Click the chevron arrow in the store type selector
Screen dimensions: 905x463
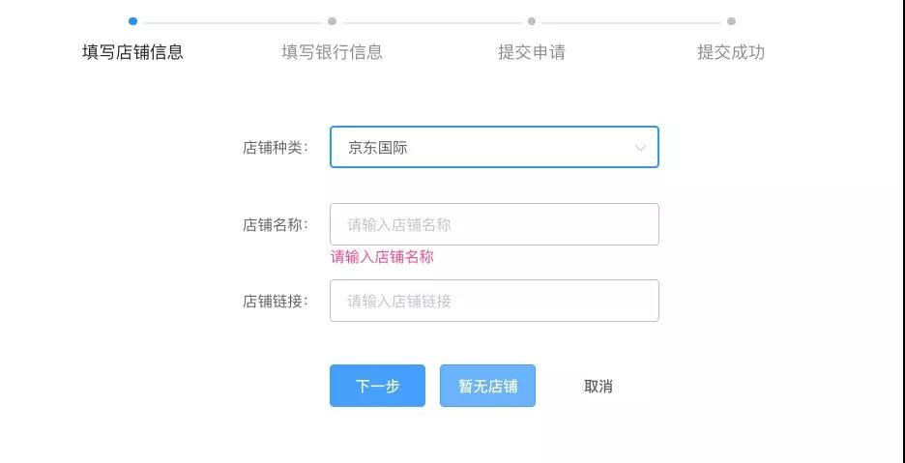point(640,148)
